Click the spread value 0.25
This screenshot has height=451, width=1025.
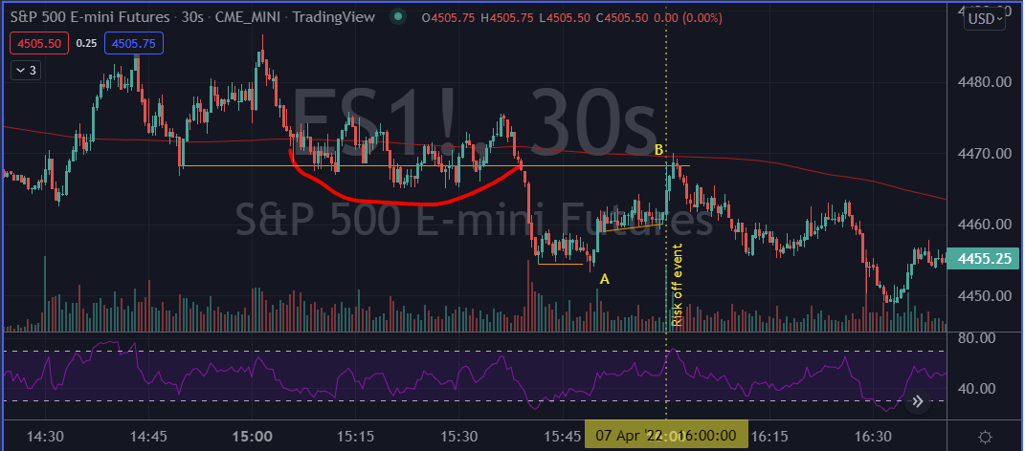[x=86, y=43]
